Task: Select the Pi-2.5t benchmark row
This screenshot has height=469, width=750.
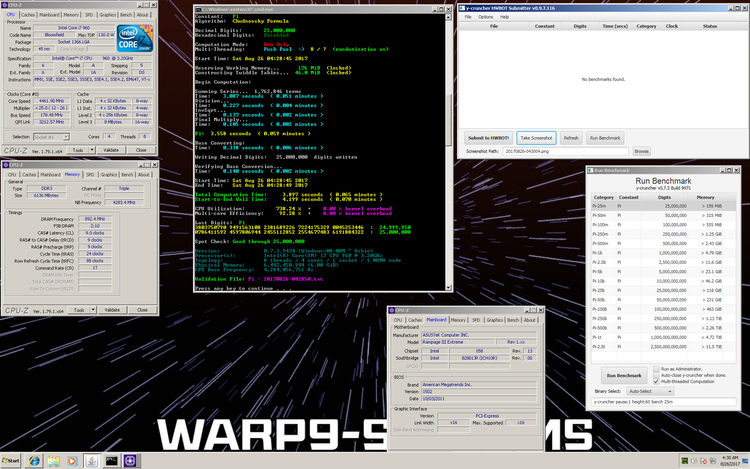Action: click(x=663, y=347)
